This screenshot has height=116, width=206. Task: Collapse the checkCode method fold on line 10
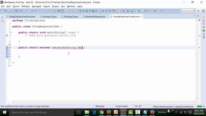12,48
